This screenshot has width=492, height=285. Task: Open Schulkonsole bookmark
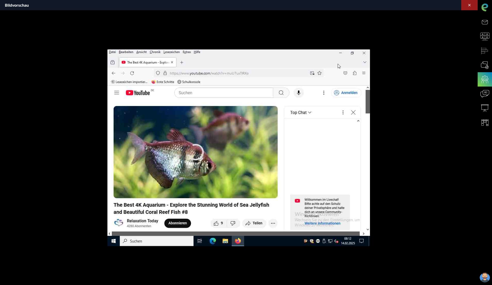tap(189, 82)
